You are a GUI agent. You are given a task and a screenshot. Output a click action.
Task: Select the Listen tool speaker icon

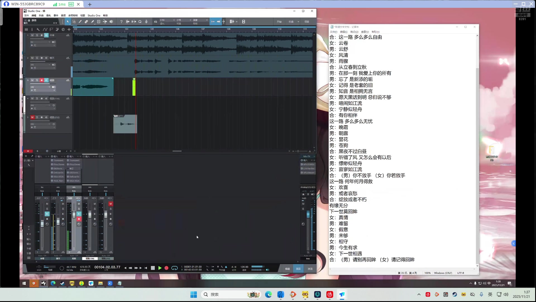pos(111,22)
